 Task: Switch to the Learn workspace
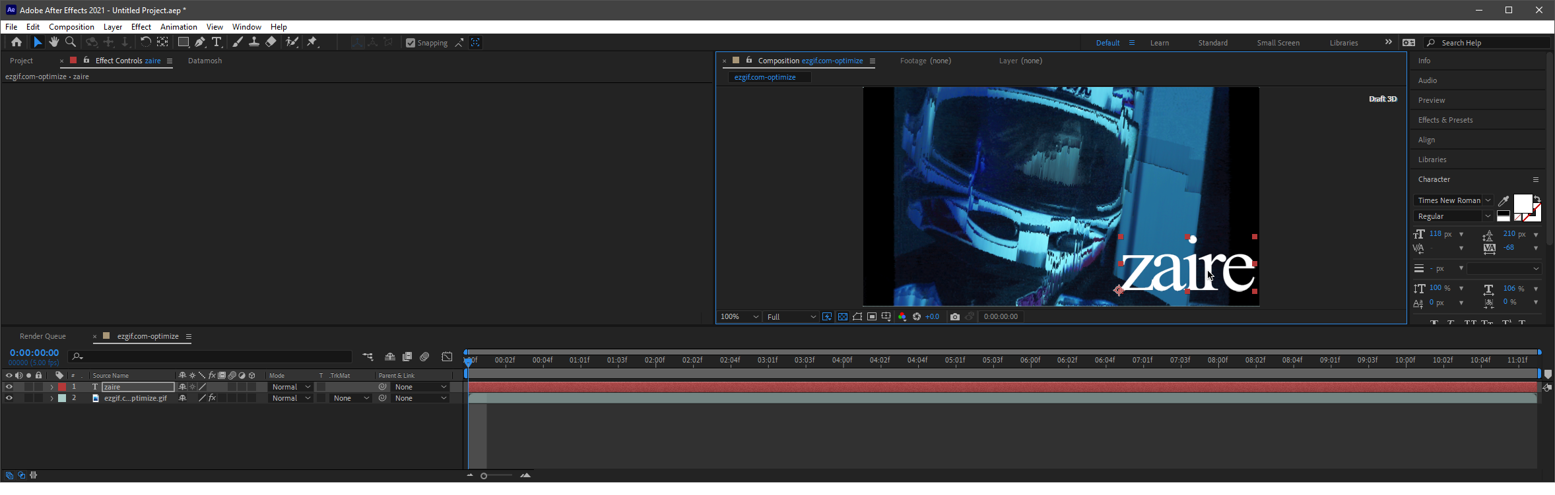coord(1159,43)
